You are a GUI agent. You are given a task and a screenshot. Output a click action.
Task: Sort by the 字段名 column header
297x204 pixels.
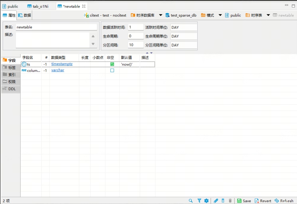coord(31,57)
